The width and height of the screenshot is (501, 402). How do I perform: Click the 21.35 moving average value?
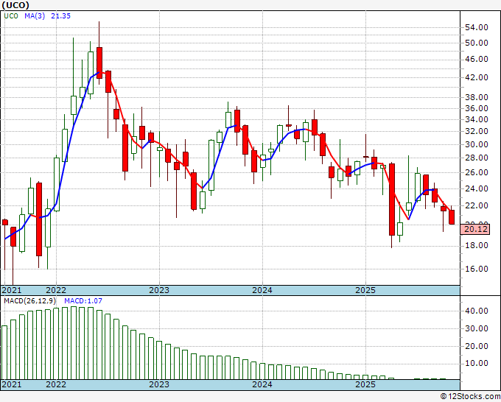60,16
